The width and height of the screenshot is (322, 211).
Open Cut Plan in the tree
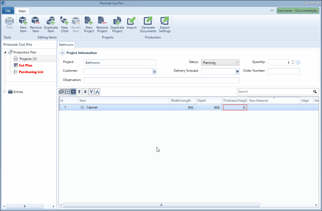click(x=25, y=65)
